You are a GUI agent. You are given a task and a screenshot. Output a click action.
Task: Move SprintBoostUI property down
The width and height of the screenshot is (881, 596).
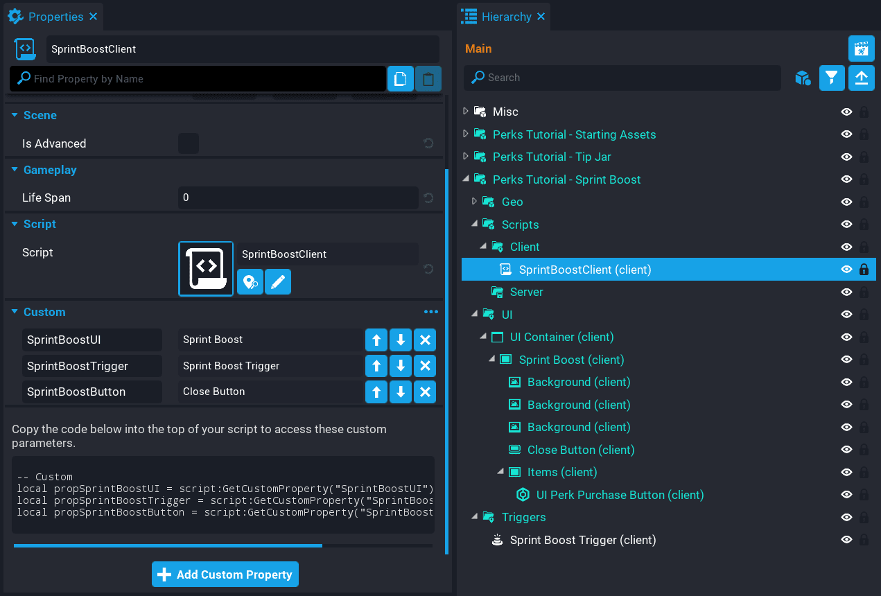coord(401,340)
